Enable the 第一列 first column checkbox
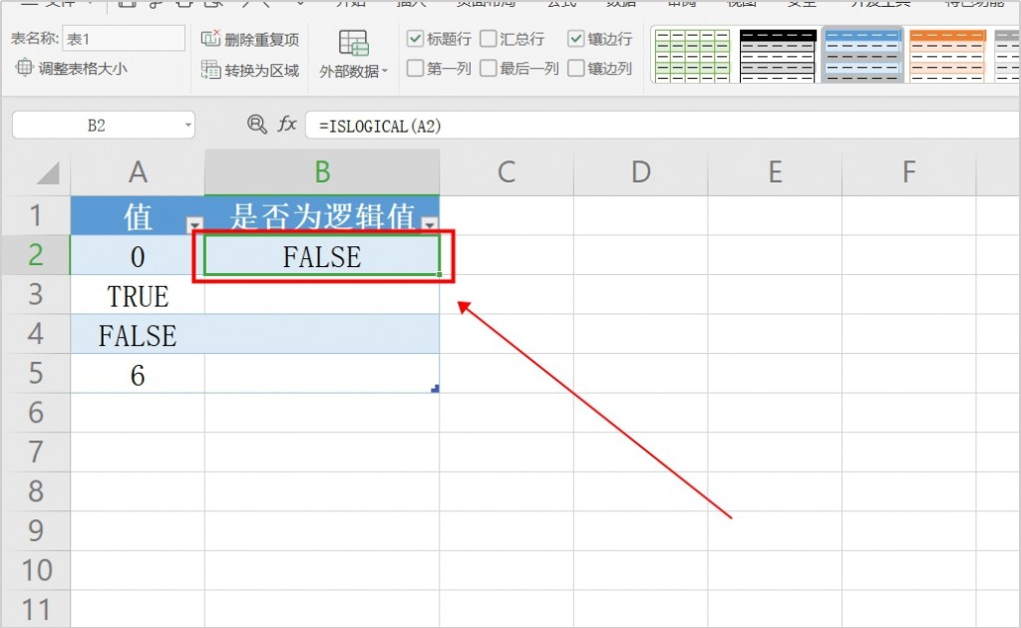The height and width of the screenshot is (628, 1021). 415,68
